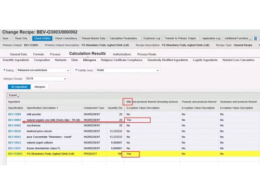Open Nutrient Loss Calculation subtab
The height and width of the screenshot is (195, 260).
(x=238, y=60)
